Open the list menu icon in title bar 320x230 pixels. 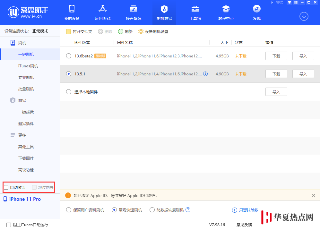pyautogui.click(x=296, y=3)
